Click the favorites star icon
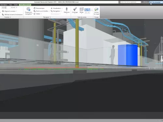The image size is (163, 122). tap(148, 2)
